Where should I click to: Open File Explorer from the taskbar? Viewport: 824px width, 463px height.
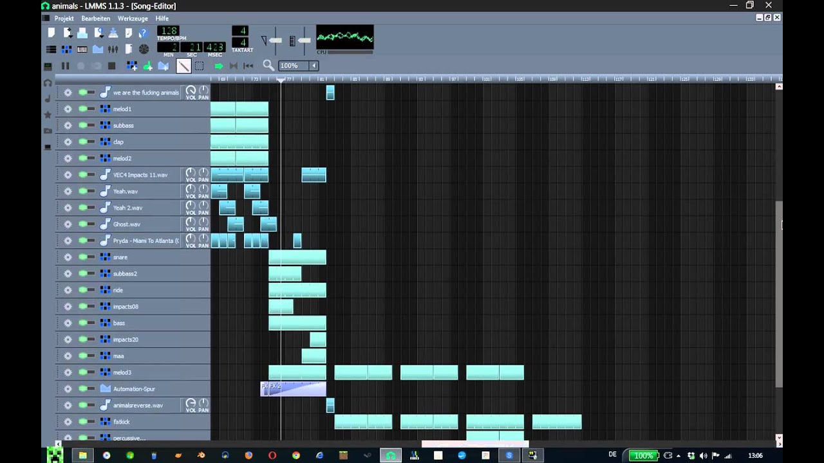(x=82, y=455)
